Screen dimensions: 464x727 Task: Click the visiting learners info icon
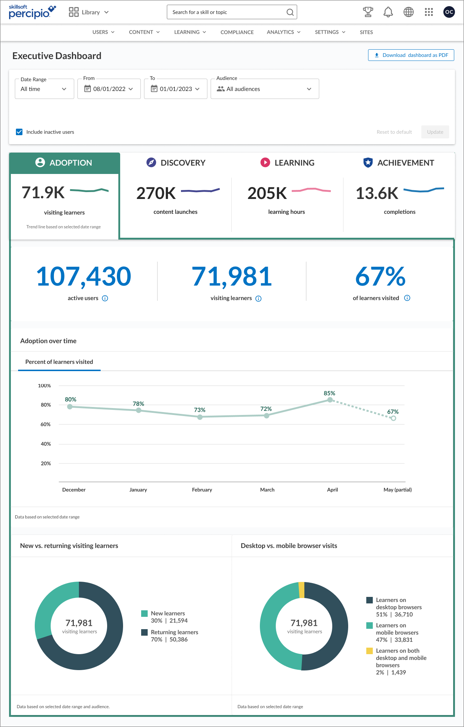point(258,299)
